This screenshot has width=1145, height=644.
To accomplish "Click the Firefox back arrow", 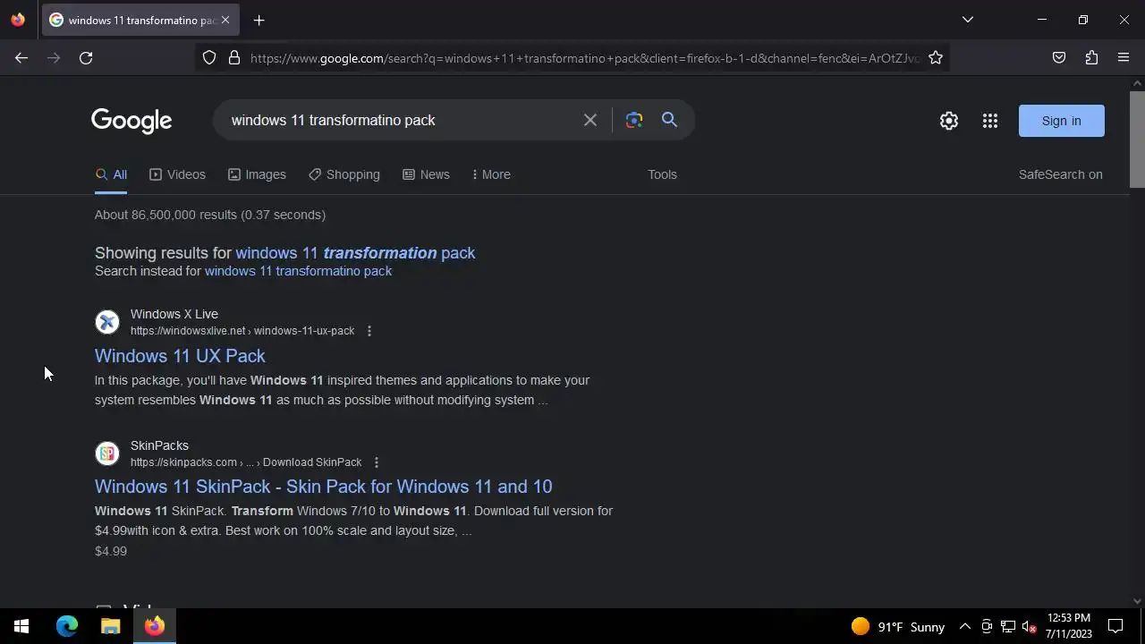I will [x=21, y=58].
